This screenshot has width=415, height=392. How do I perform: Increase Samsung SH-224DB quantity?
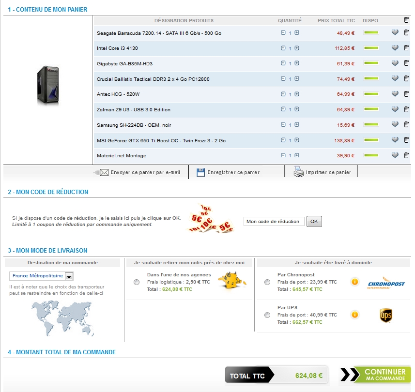(297, 124)
